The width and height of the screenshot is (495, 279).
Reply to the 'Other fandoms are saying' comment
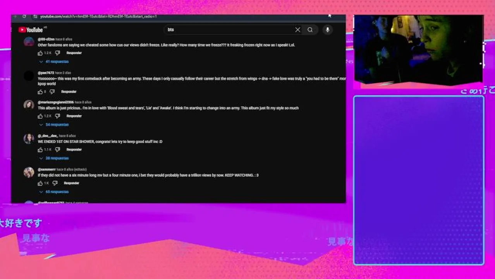point(74,53)
